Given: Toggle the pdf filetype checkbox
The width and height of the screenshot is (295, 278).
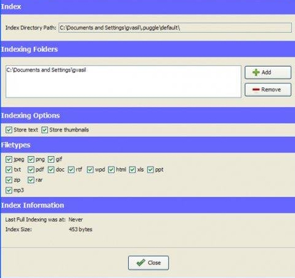Looking at the screenshot, I should pos(31,170).
